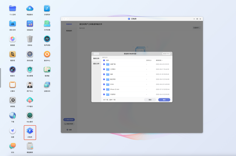Go forward in the file picker dialog

[98, 54]
